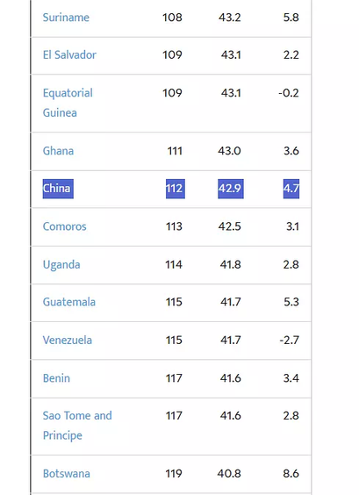Open the Botswana country link
359x495 pixels.
67,474
